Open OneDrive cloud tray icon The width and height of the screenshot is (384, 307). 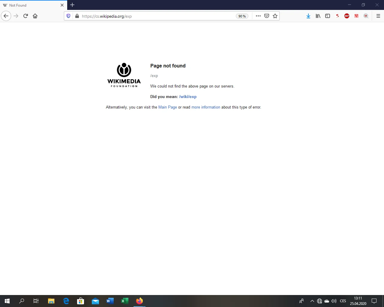coord(327,301)
